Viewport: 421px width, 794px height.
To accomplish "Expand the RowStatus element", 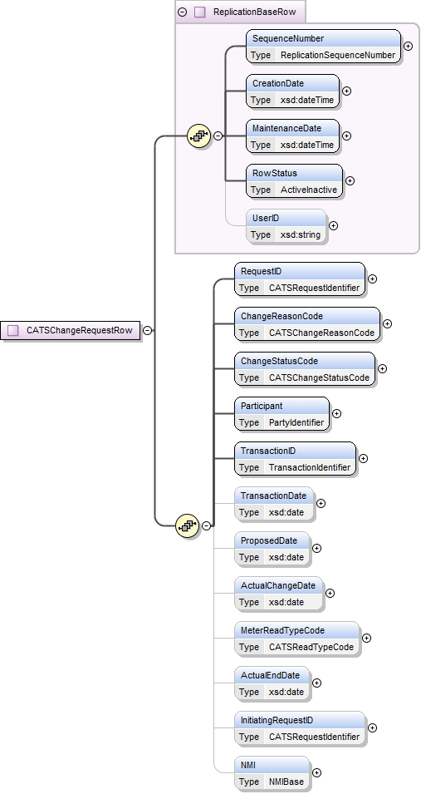I will click(x=350, y=180).
